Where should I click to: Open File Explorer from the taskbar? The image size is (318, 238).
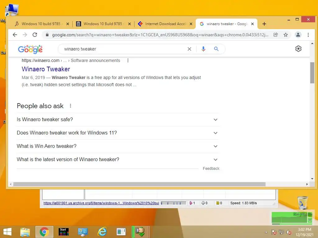tap(25, 232)
